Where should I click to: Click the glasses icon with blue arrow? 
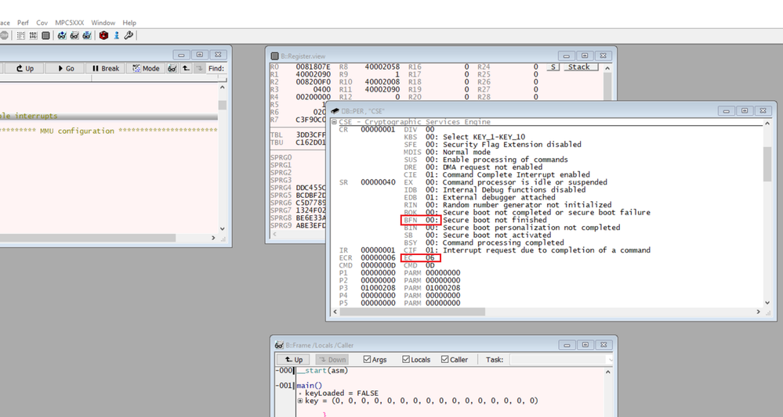tap(87, 35)
